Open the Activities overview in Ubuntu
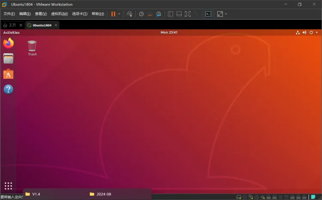Viewport: 322px width, 200px height. (x=11, y=33)
